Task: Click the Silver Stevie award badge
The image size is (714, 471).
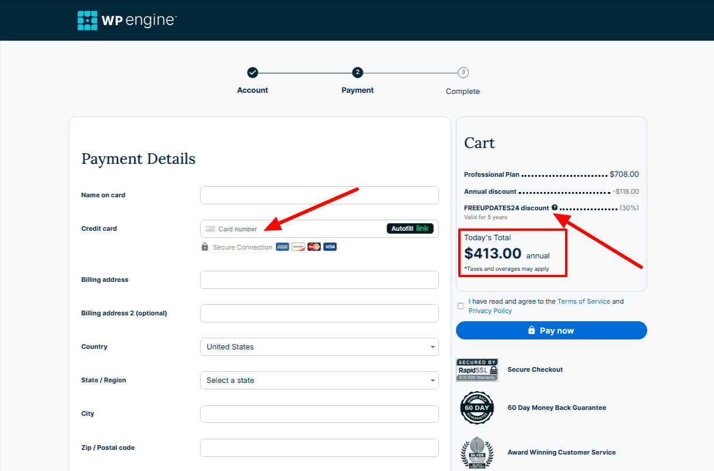Action: click(x=477, y=452)
